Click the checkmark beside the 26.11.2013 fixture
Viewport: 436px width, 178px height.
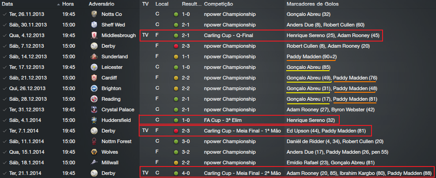(4, 14)
